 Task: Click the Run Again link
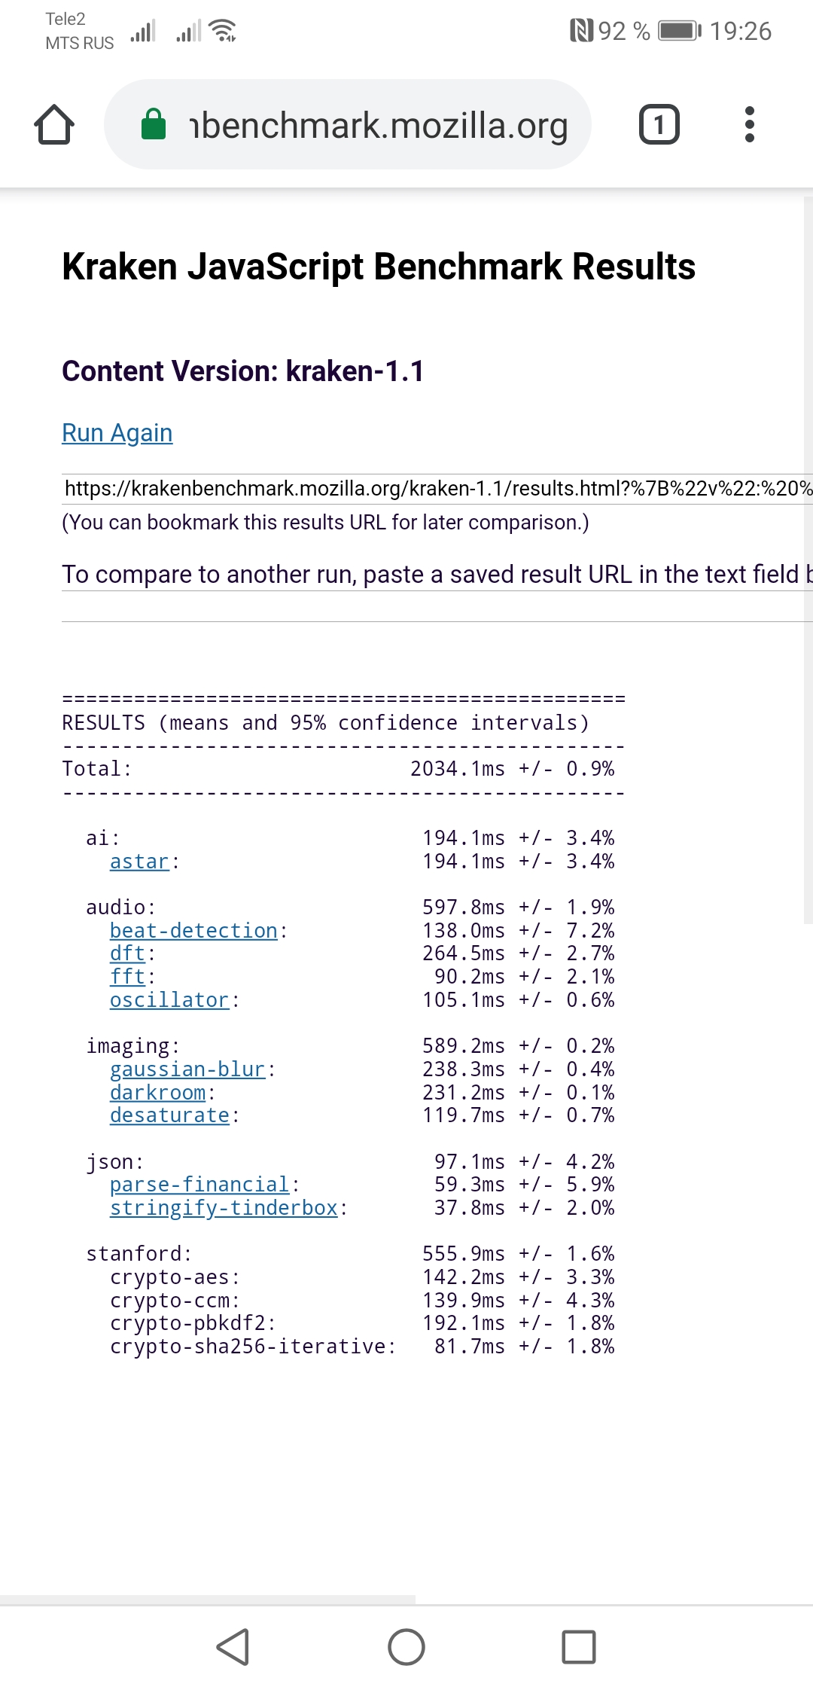tap(117, 433)
